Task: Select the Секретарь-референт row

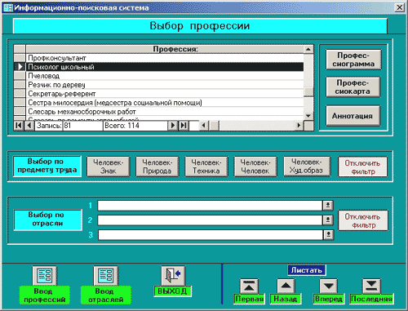Action: coord(165,94)
